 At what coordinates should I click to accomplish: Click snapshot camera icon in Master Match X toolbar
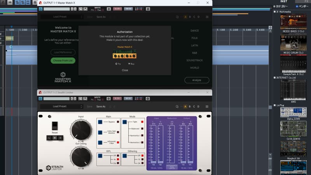(x=109, y=9)
